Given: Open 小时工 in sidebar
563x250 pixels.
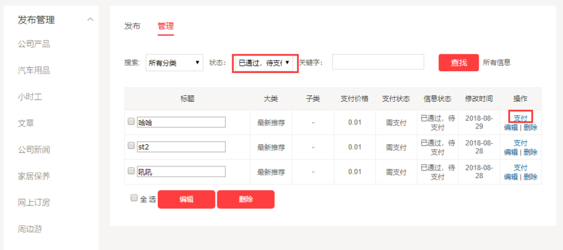Looking at the screenshot, I should point(30,97).
